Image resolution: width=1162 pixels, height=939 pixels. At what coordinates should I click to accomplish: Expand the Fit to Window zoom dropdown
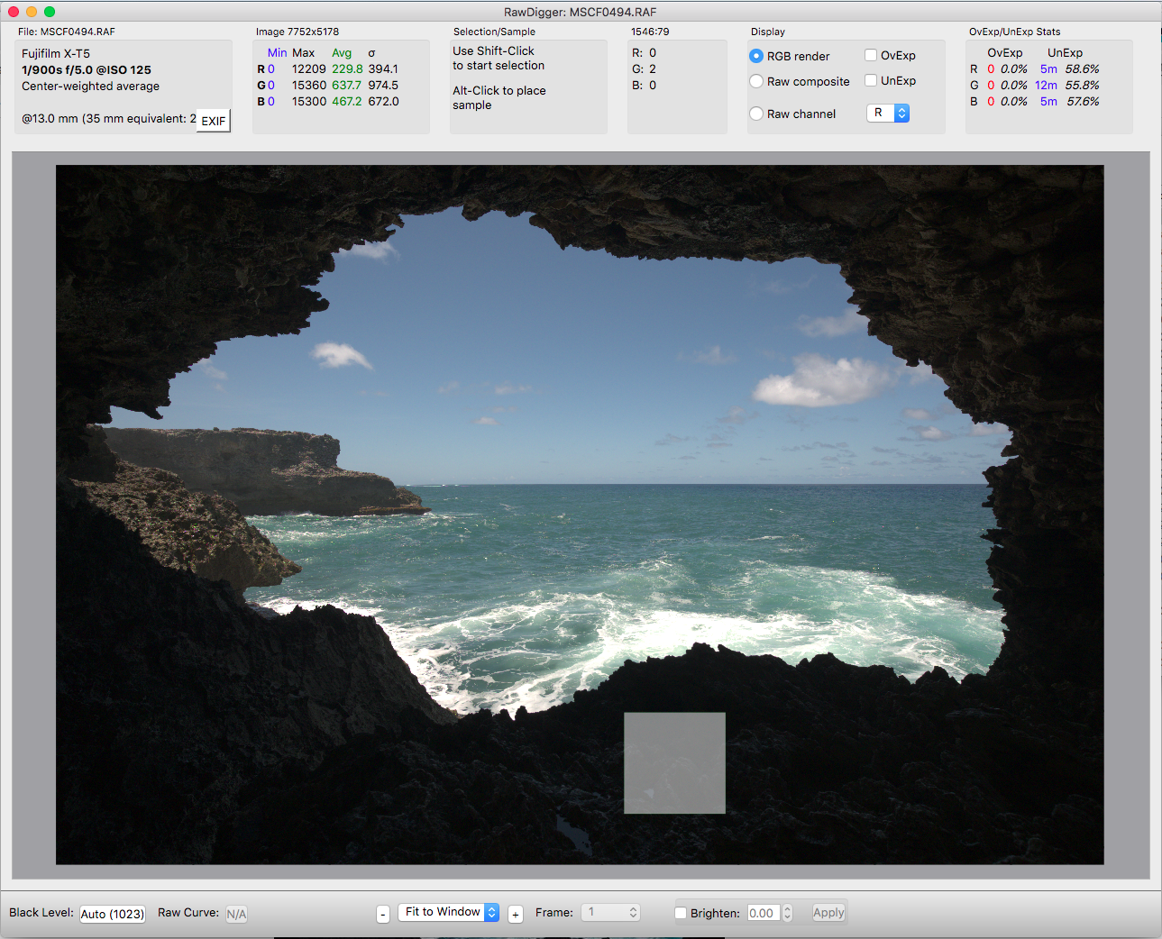pos(448,912)
